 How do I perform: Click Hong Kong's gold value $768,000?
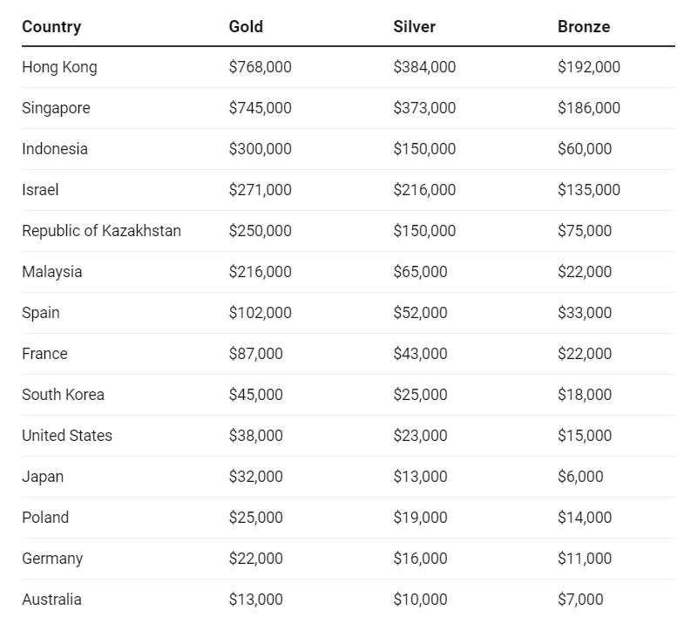click(260, 67)
